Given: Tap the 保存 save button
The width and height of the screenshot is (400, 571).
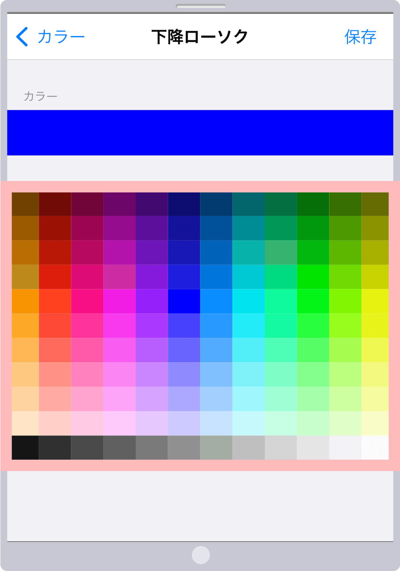Looking at the screenshot, I should [x=360, y=37].
